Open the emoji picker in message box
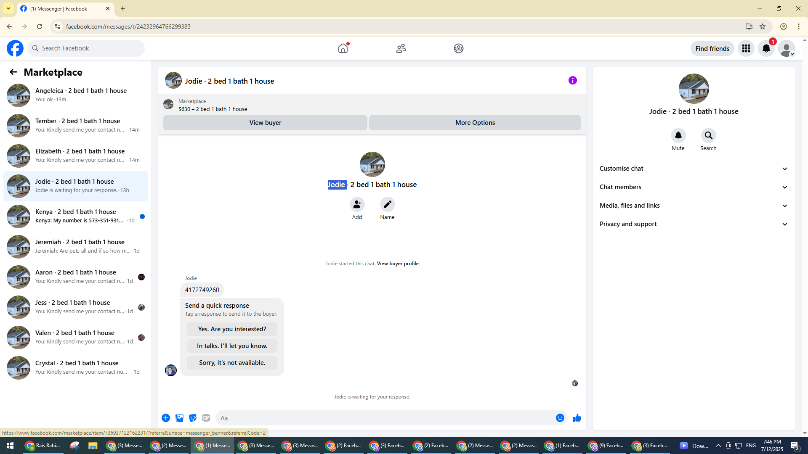The image size is (808, 454). pyautogui.click(x=560, y=418)
